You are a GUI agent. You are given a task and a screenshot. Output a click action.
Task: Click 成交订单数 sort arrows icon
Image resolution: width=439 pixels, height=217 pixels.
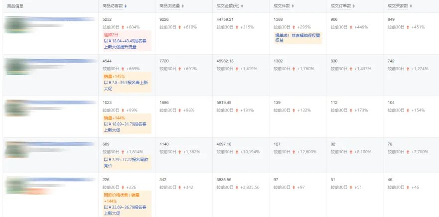click(x=355, y=6)
